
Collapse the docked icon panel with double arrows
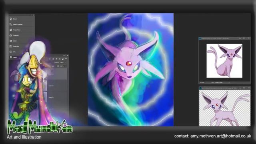[x=31, y=15]
